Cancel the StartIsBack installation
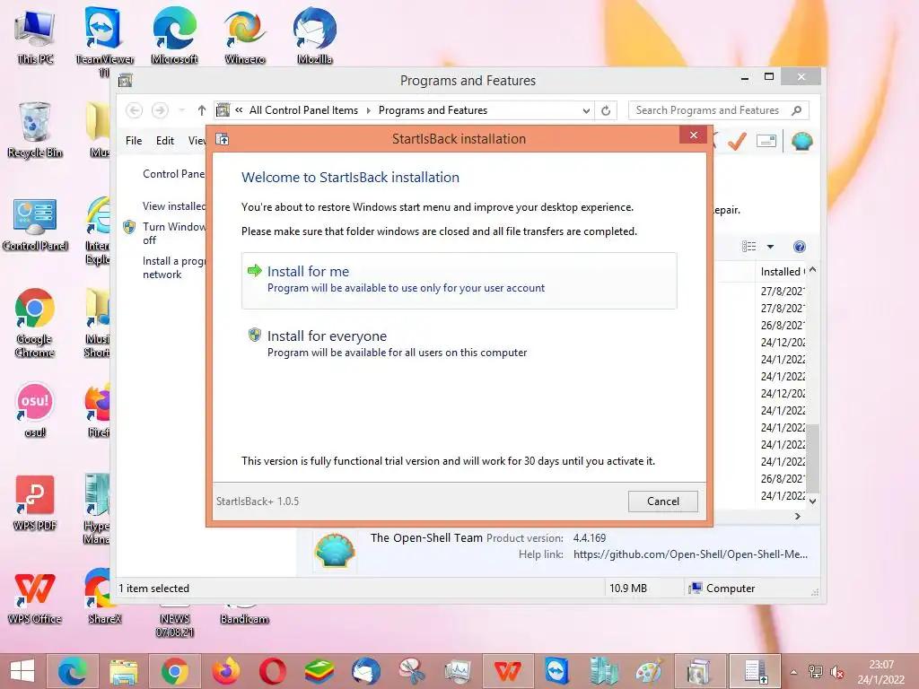Screen dimensions: 919x689 [x=663, y=501]
